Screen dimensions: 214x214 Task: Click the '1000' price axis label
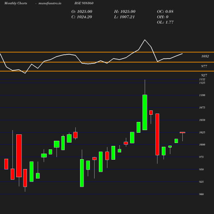click(x=202, y=145)
